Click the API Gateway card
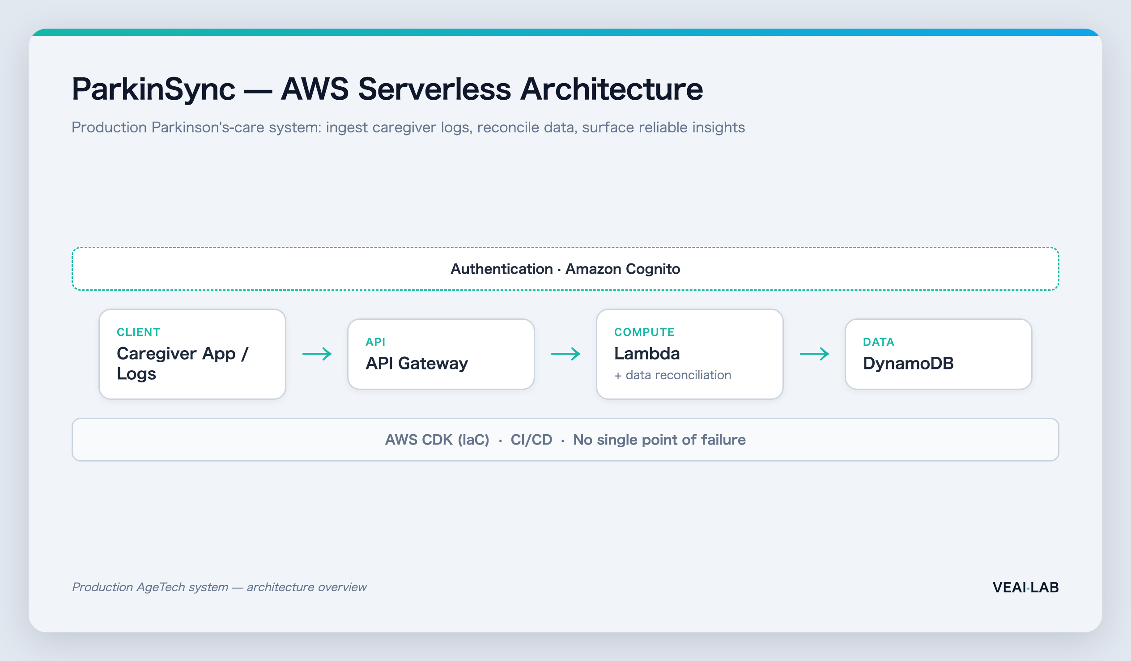1131x661 pixels. pos(441,354)
